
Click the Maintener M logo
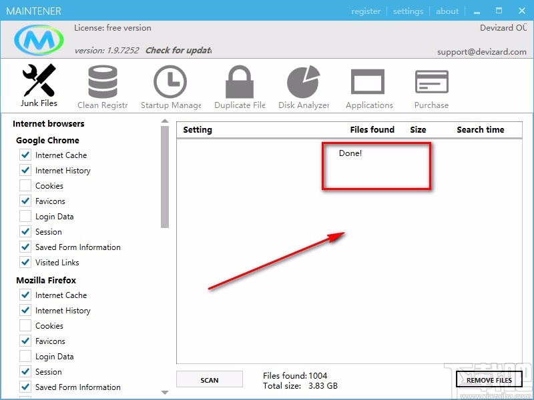(39, 40)
